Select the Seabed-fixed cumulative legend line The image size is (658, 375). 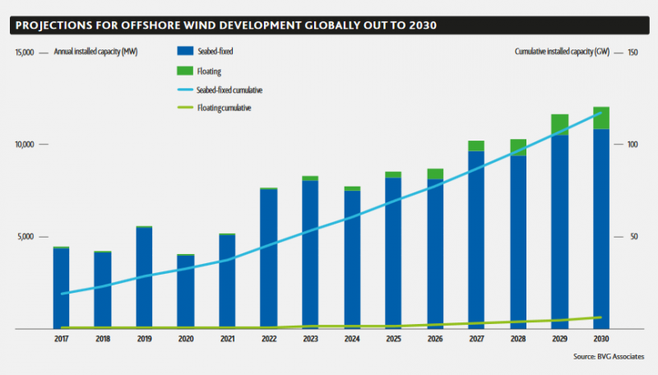(185, 90)
